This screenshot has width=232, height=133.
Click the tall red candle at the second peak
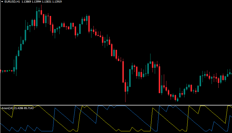tap(89, 23)
